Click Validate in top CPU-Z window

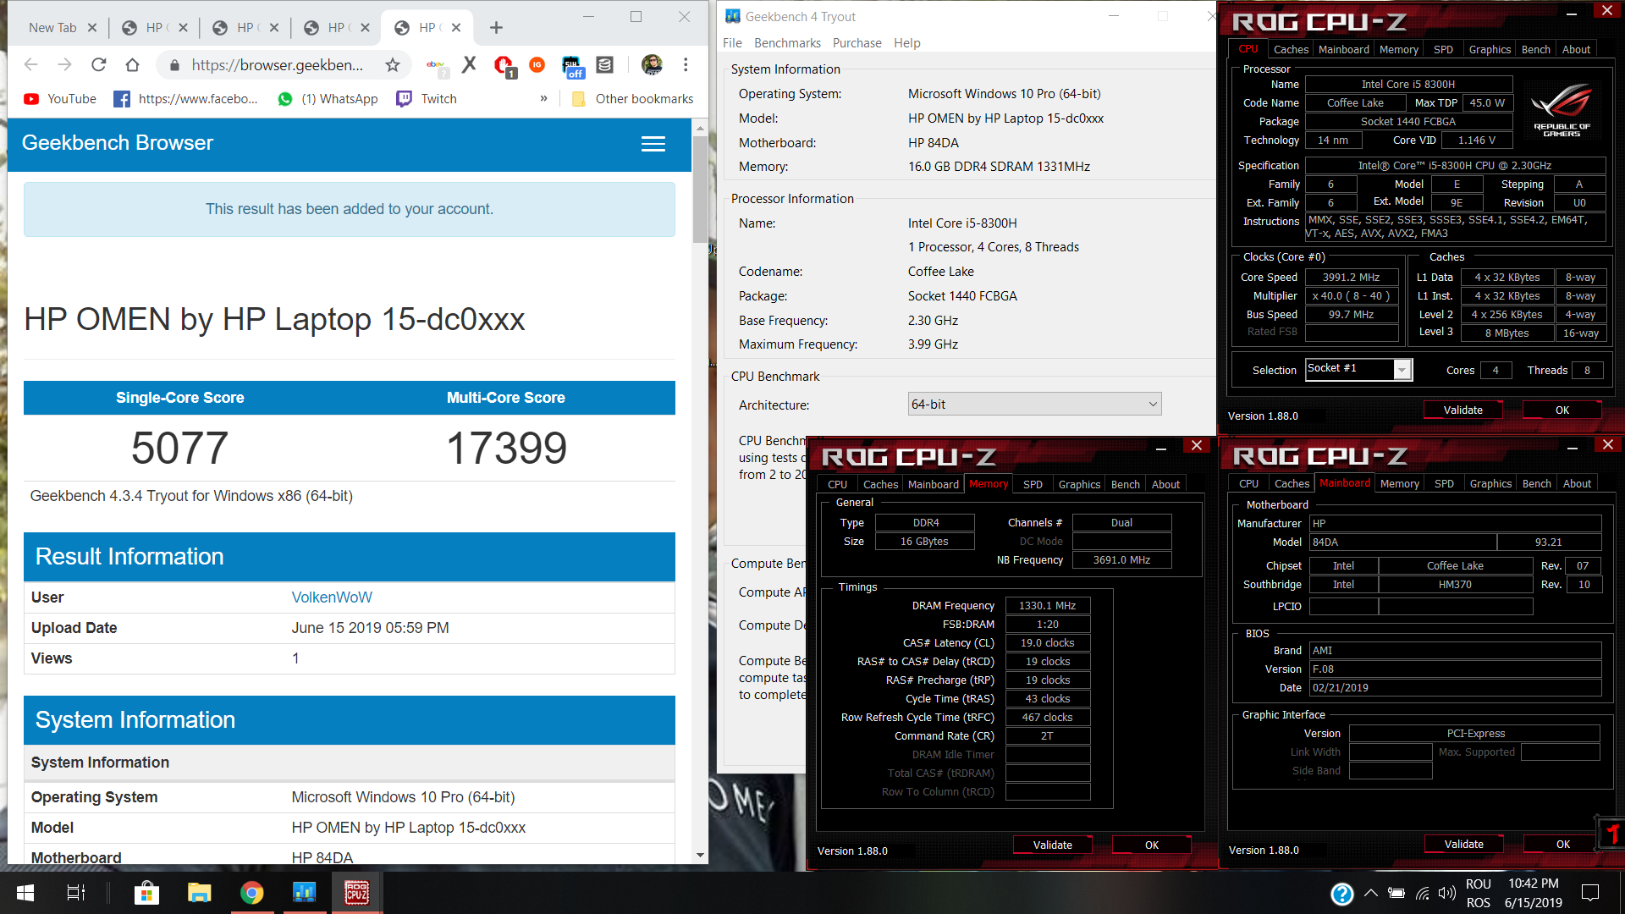tap(1462, 410)
